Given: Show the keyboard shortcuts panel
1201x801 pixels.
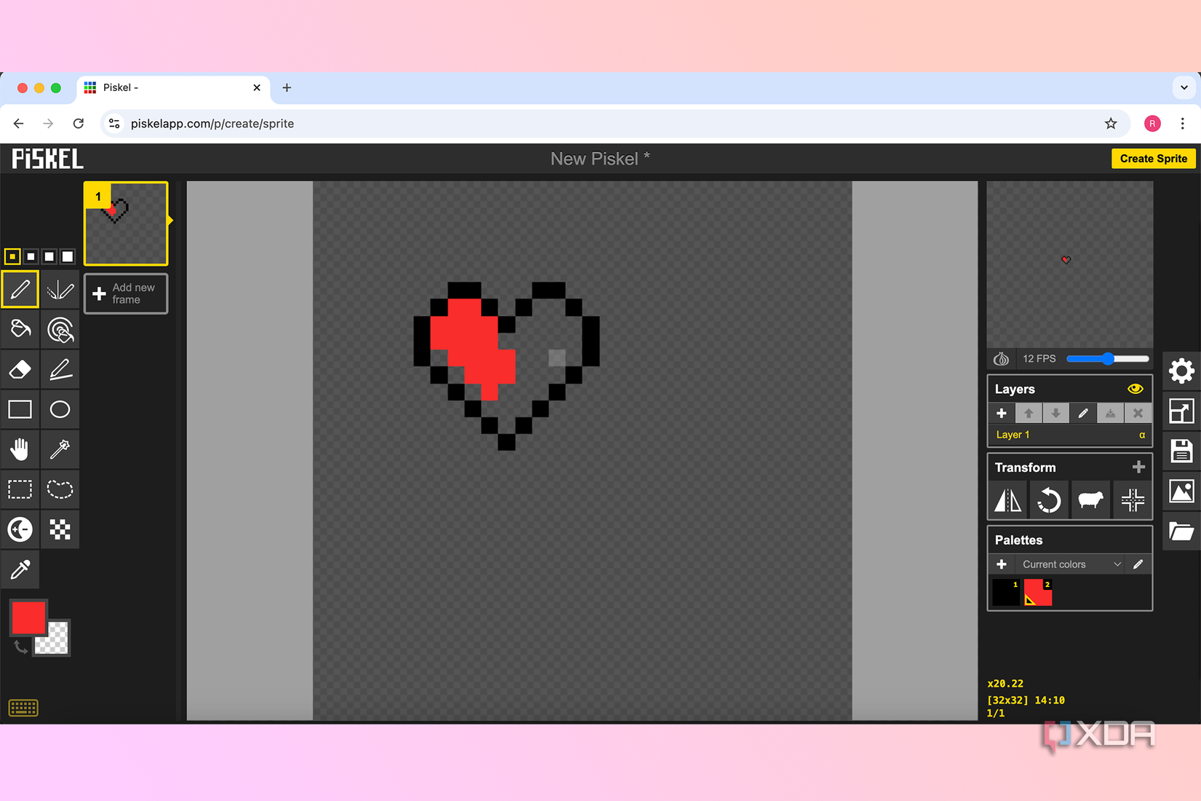Looking at the screenshot, I should 23,707.
